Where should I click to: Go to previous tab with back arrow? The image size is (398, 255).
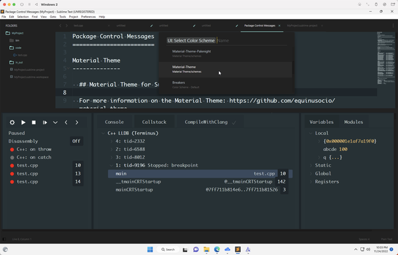(60, 26)
